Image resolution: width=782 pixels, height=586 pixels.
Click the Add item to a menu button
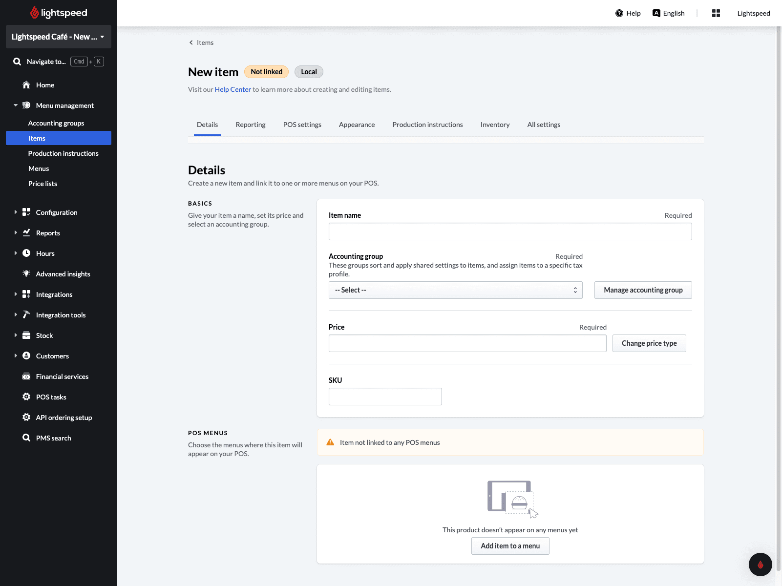(510, 546)
